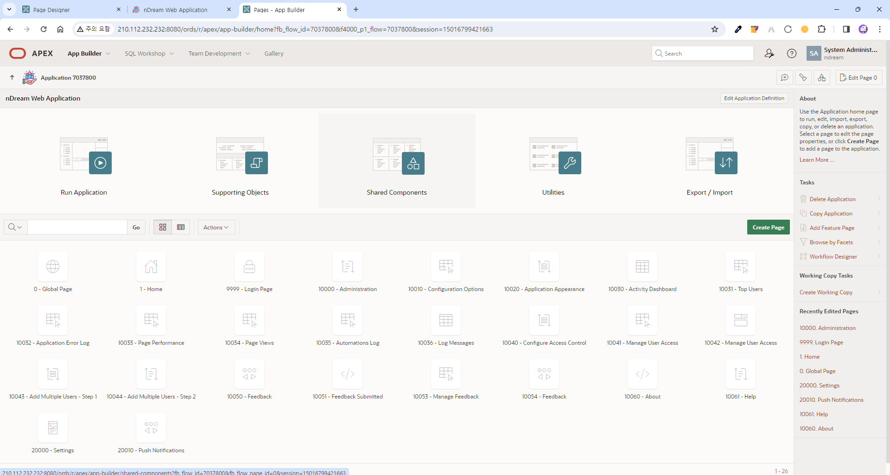
Task: Open 10036 - Log Messages page icon
Action: click(446, 320)
